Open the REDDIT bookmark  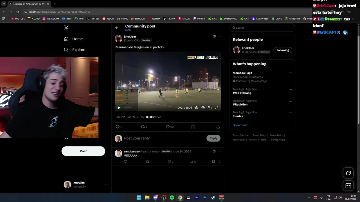pyautogui.click(x=108, y=19)
